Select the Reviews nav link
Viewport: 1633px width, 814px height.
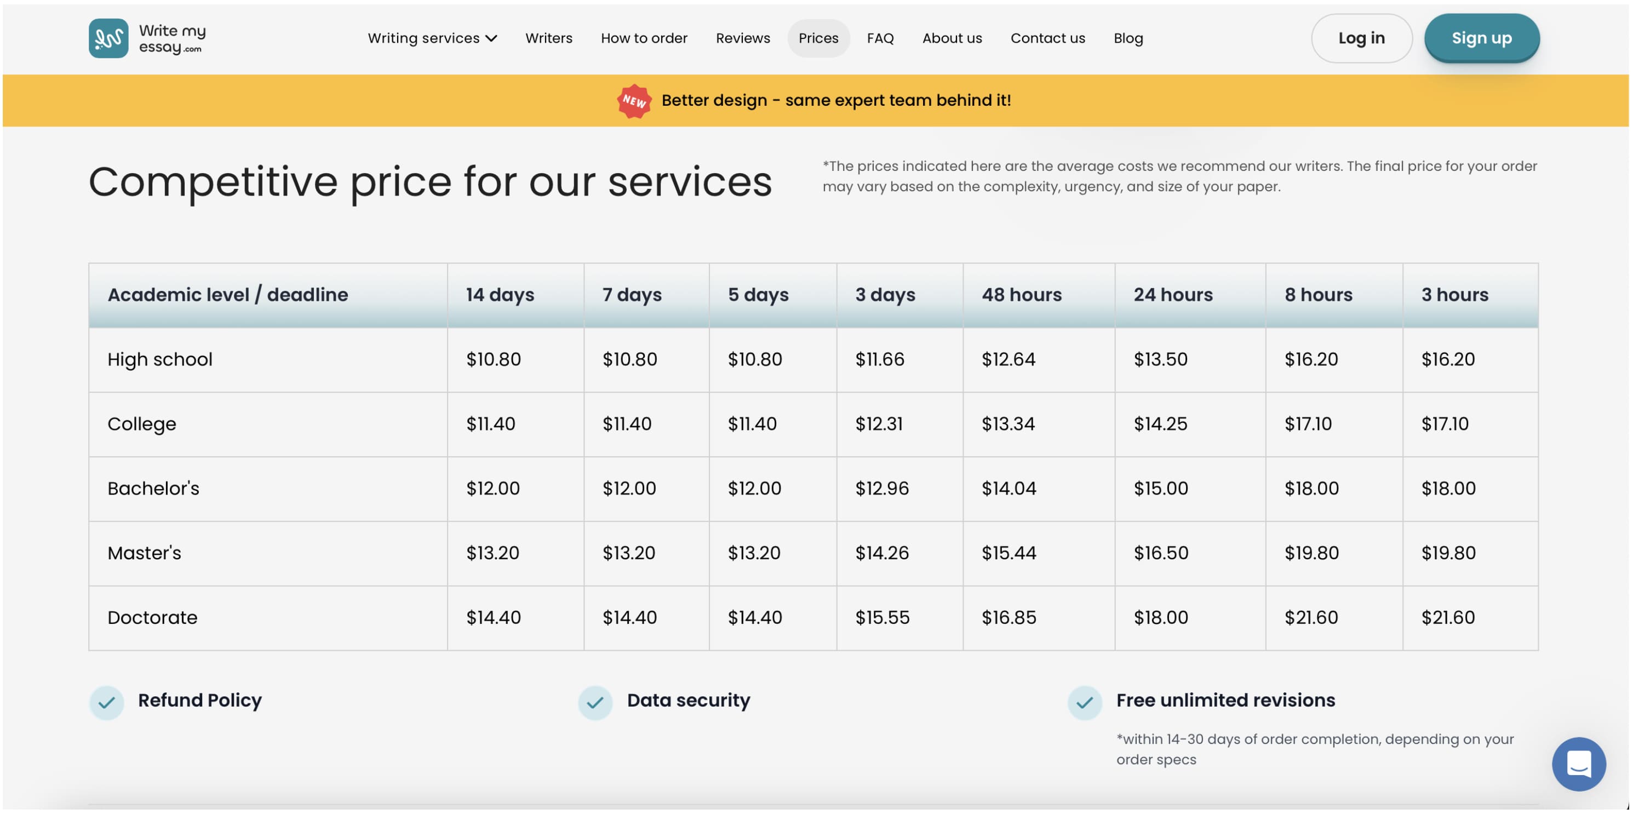pyautogui.click(x=742, y=38)
